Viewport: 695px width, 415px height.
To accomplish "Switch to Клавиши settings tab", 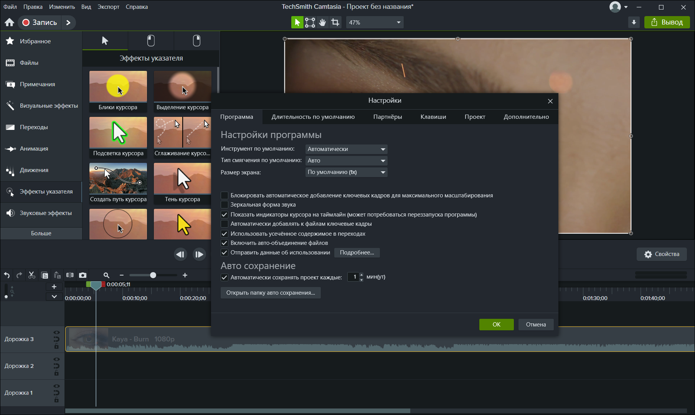I will click(x=433, y=117).
